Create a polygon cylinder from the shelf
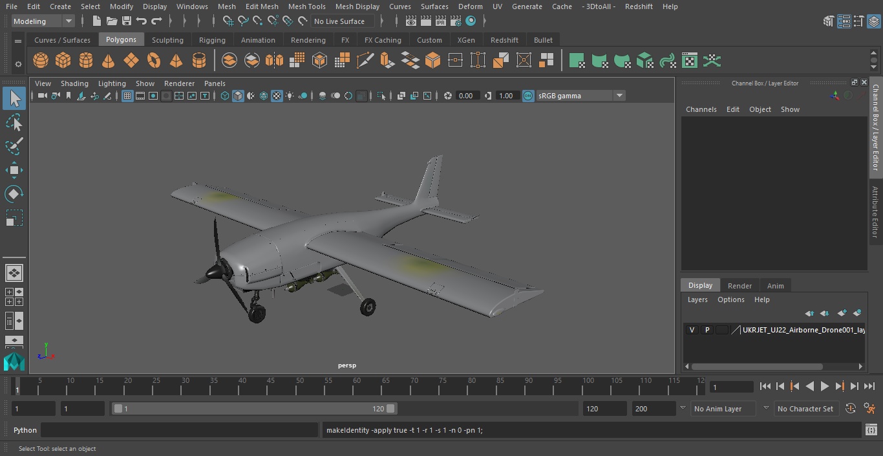Screen dimensions: 883x456 point(86,61)
